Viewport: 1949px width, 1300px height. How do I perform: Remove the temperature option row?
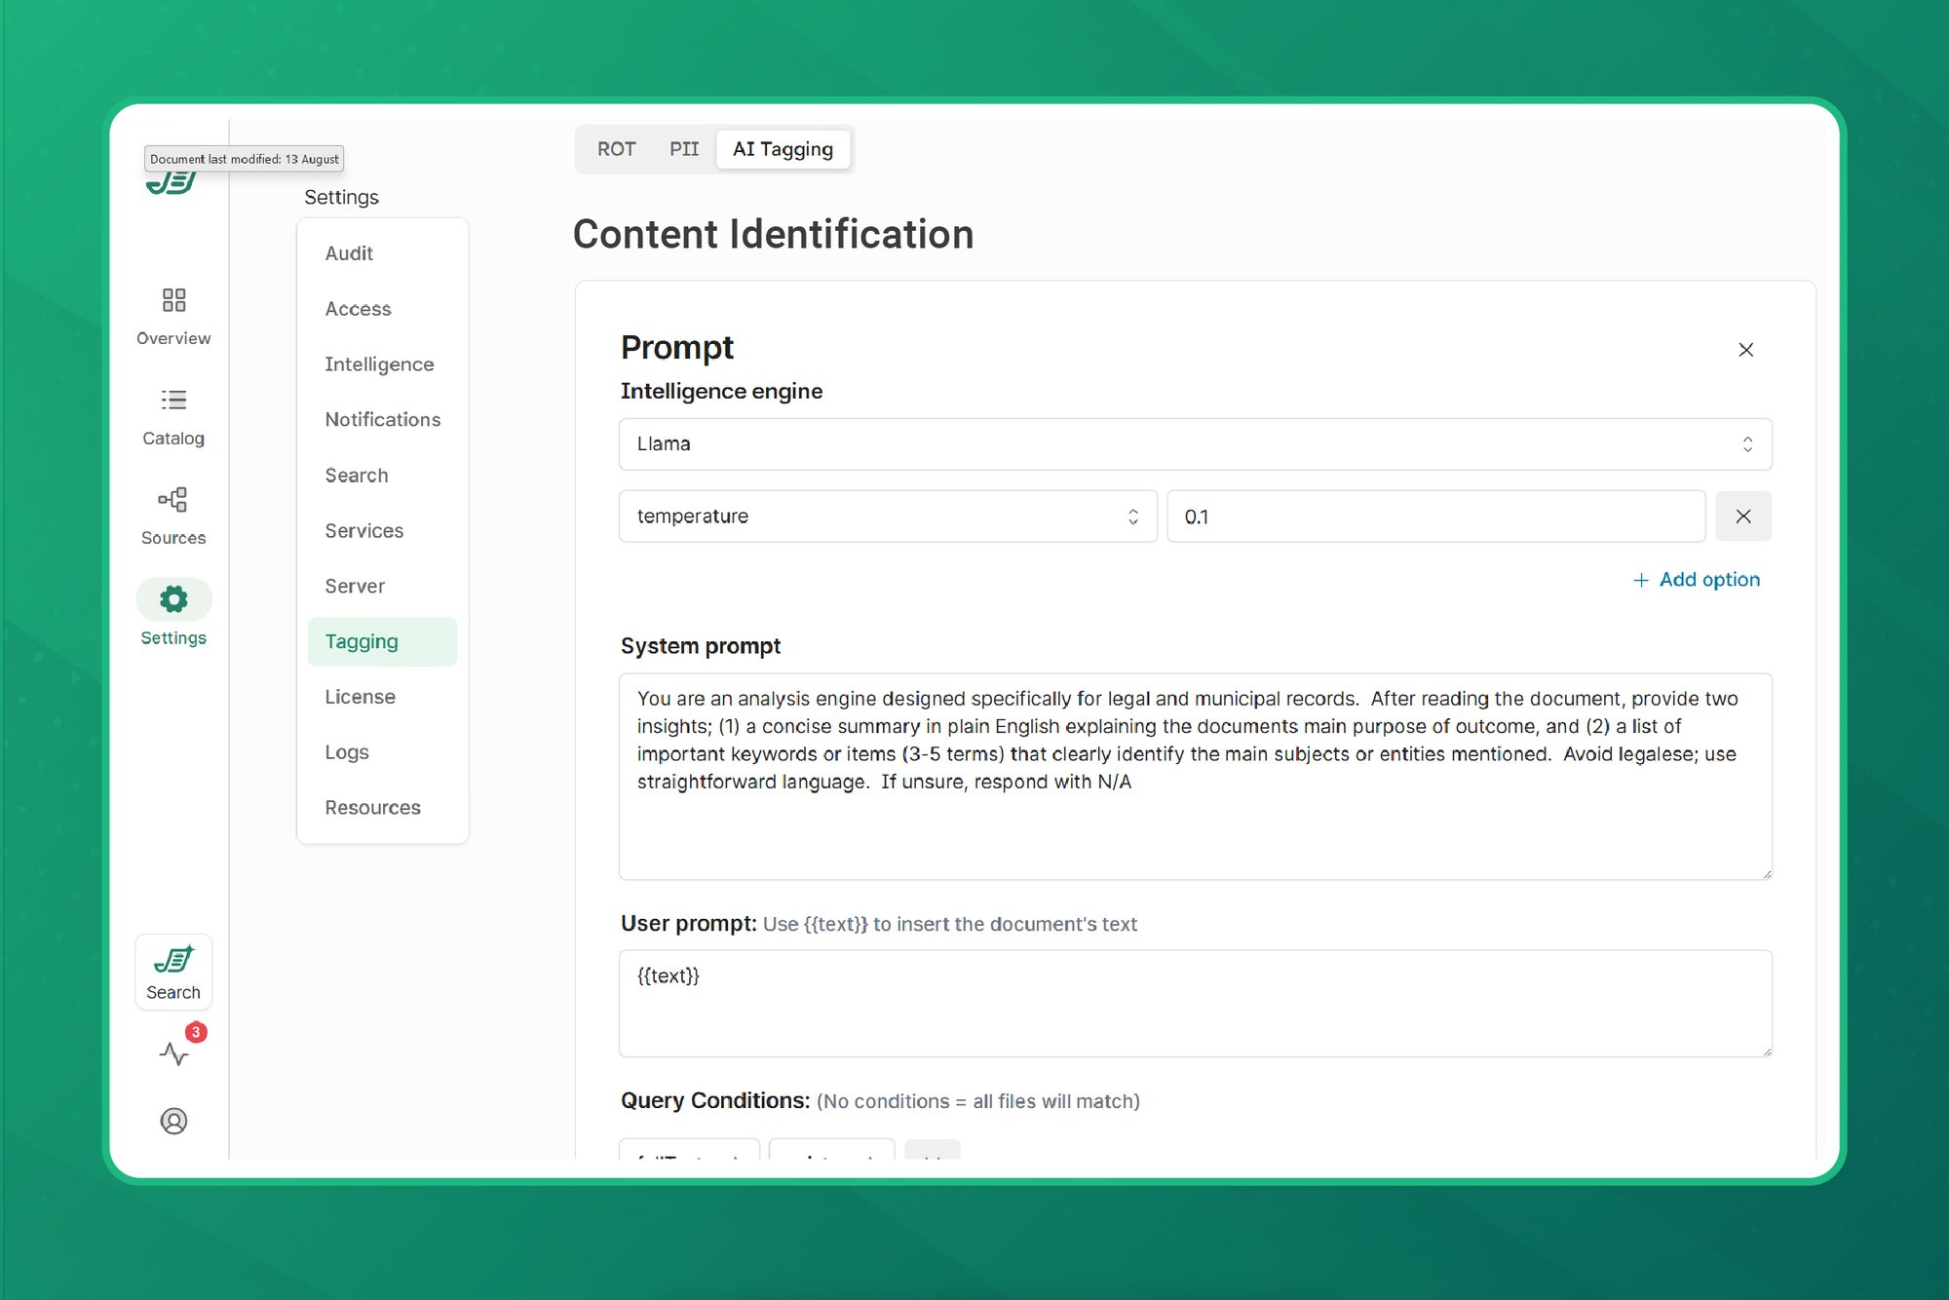tap(1743, 516)
